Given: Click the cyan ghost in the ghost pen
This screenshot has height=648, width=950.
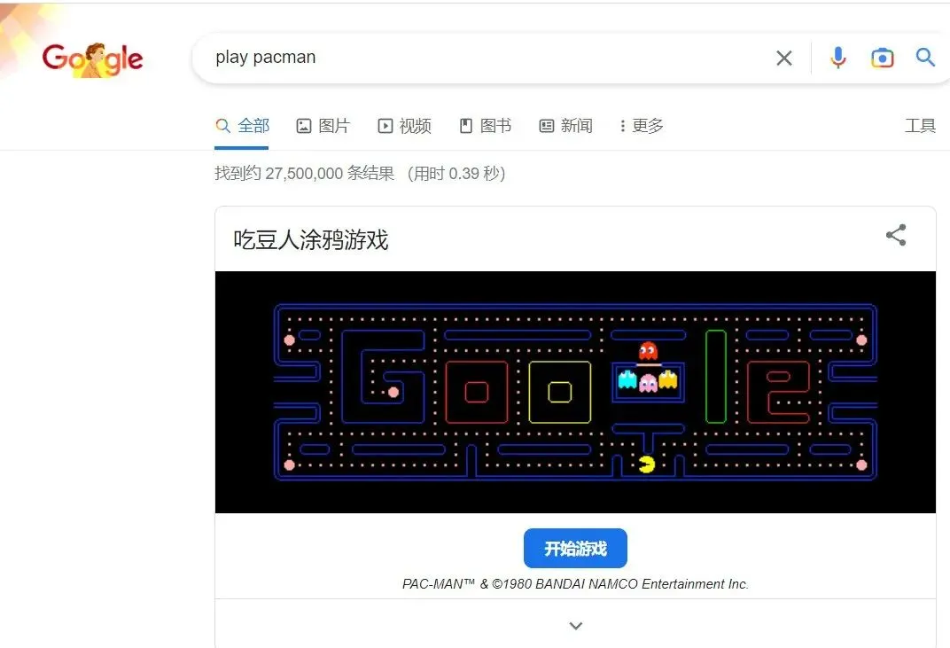Looking at the screenshot, I should tap(627, 380).
